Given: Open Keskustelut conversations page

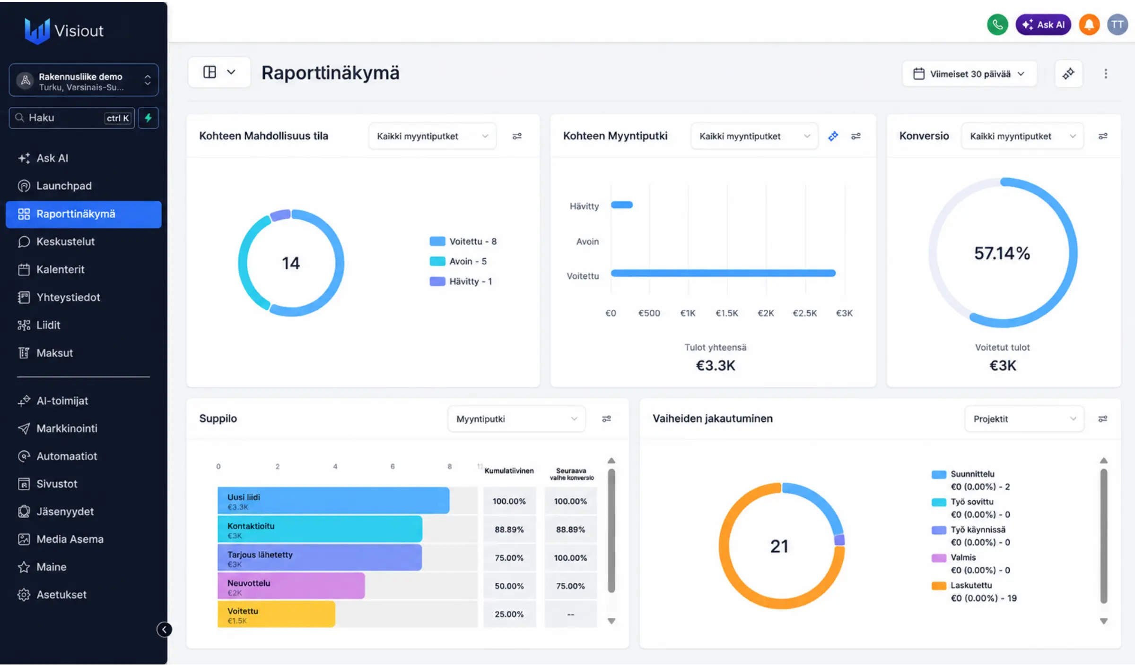Looking at the screenshot, I should click(x=84, y=242).
